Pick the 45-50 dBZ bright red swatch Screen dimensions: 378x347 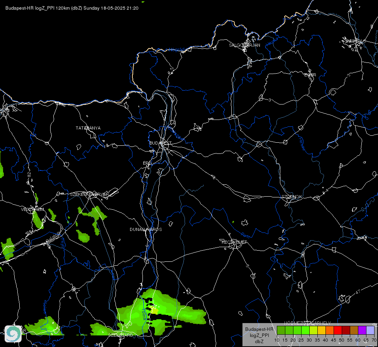338,330
